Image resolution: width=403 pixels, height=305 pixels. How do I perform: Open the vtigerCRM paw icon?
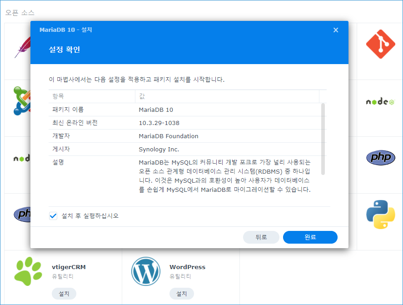pyautogui.click(x=28, y=271)
